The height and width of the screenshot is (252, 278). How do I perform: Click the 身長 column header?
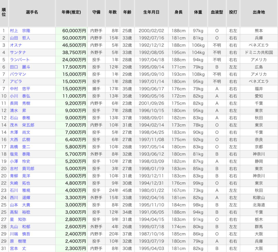tap(178, 12)
